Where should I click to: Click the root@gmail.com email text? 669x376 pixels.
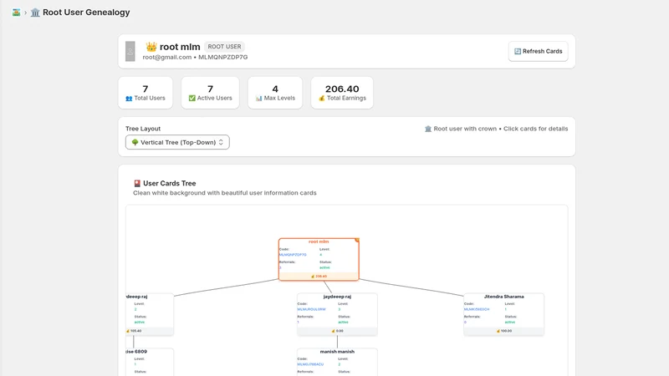click(166, 57)
